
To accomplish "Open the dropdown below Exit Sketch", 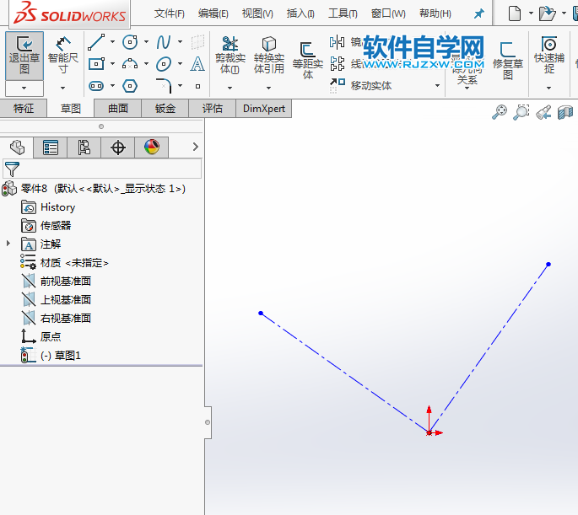I will (24, 89).
